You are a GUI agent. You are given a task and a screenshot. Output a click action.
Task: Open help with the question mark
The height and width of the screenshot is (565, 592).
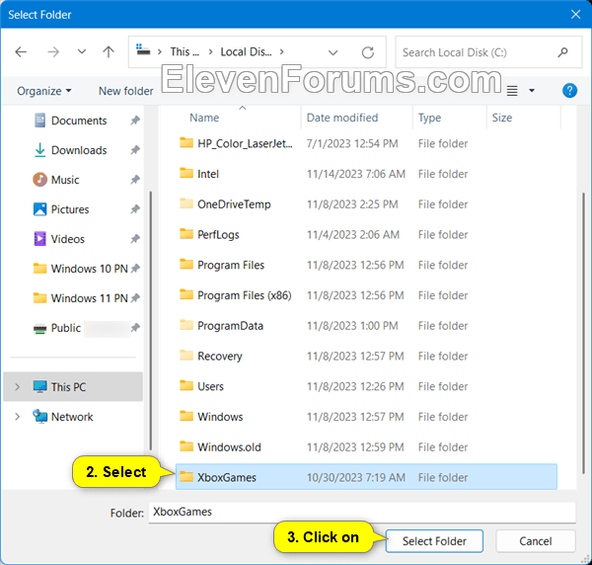(x=569, y=91)
